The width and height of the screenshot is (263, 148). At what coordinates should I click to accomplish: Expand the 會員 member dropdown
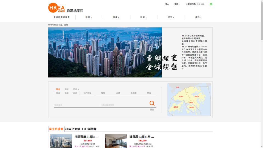coord(177,4)
